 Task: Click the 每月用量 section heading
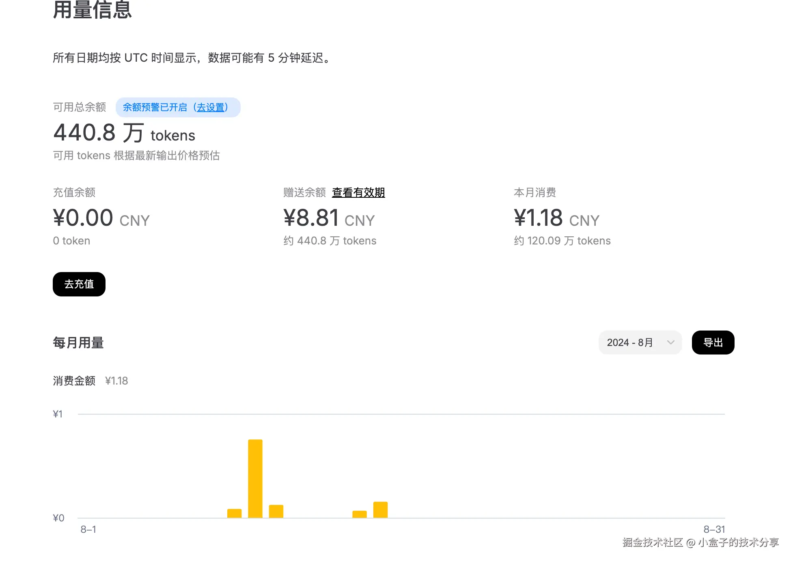click(x=78, y=342)
